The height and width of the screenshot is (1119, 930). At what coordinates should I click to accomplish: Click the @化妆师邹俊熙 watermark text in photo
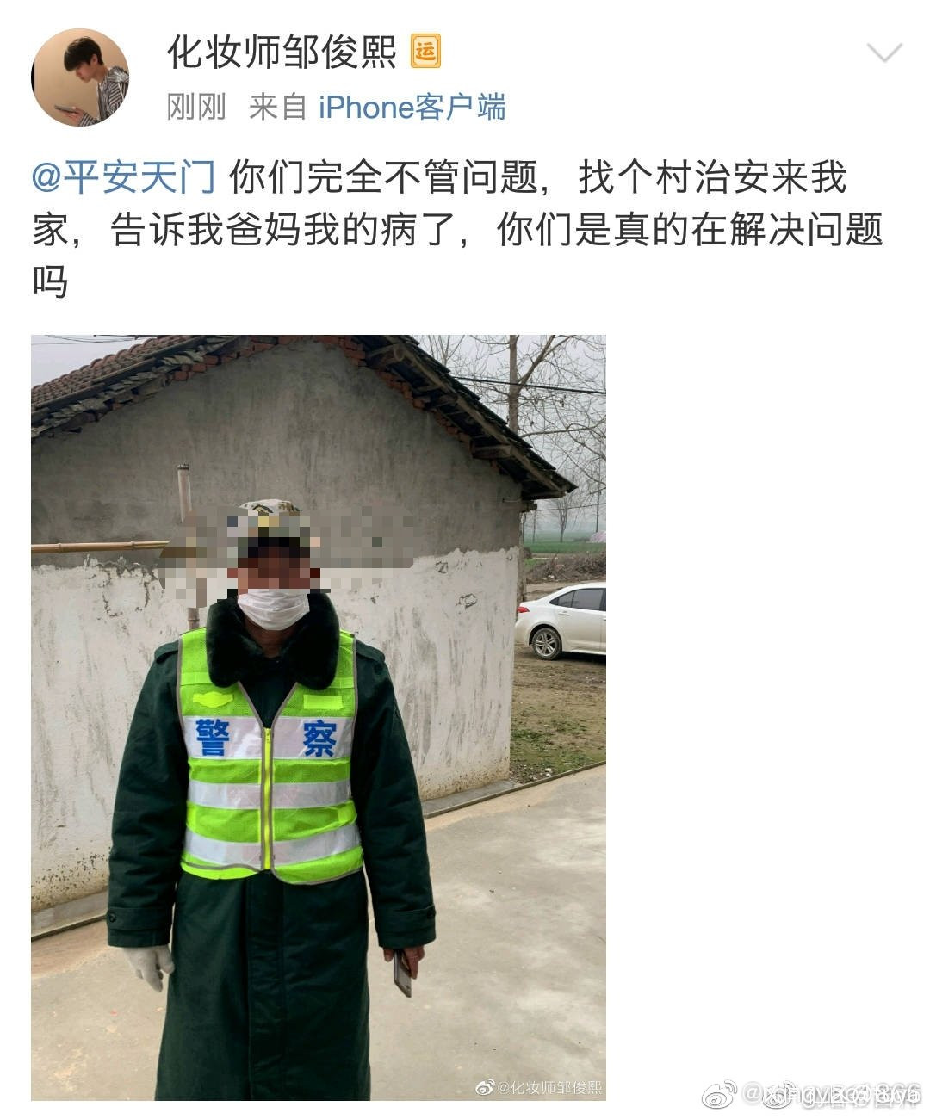pos(551,1087)
